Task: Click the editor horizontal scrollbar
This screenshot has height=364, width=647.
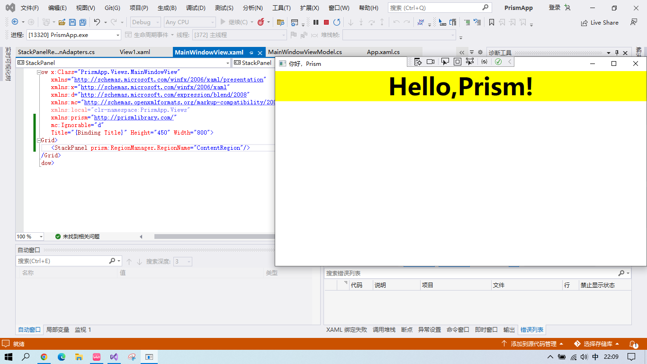Action: [x=214, y=237]
